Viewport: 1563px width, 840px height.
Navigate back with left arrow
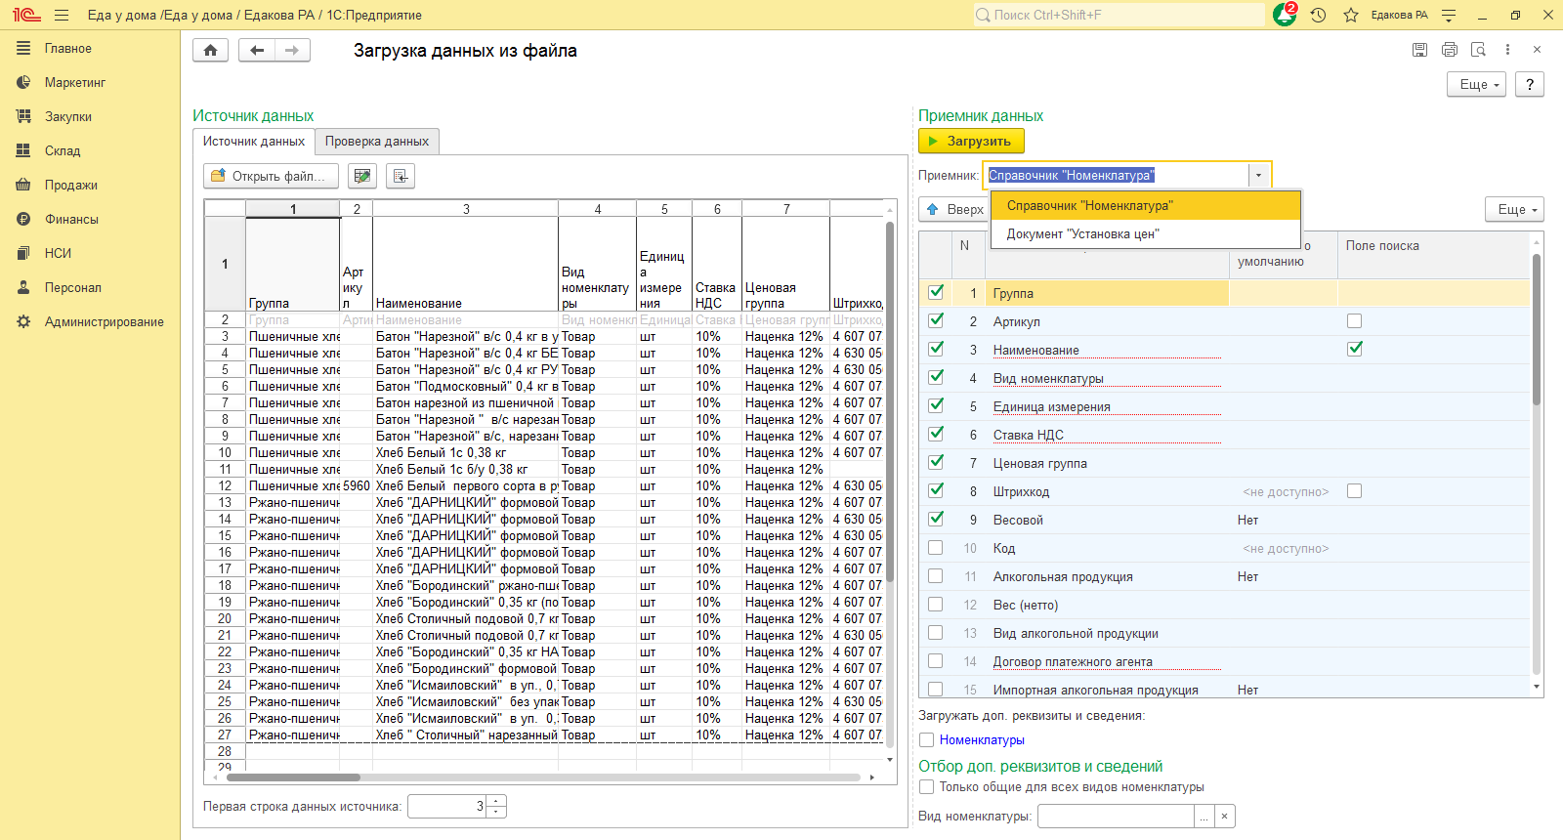tap(257, 51)
